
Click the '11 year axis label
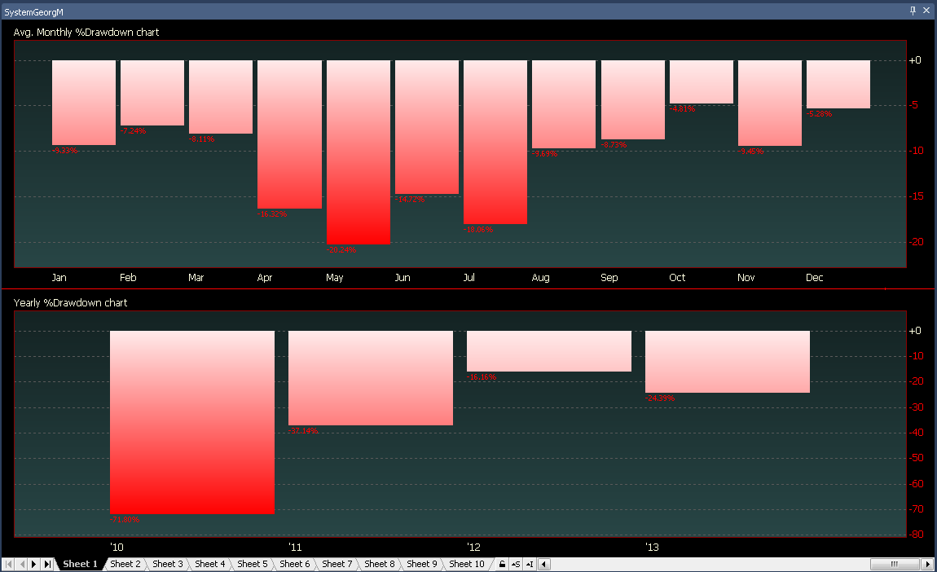tap(295, 547)
